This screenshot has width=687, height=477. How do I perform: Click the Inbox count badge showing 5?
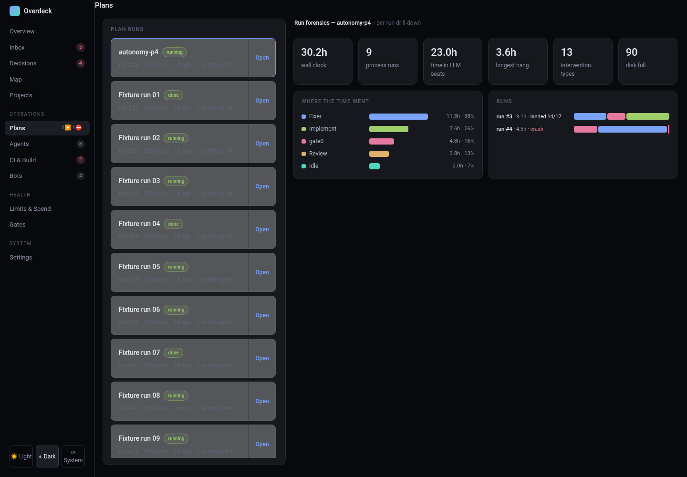[81, 47]
